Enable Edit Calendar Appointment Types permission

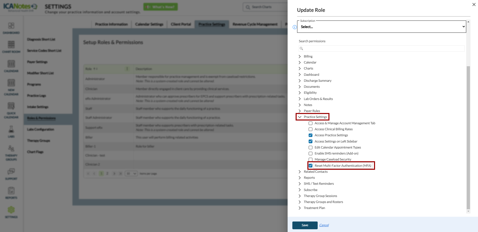(310, 147)
